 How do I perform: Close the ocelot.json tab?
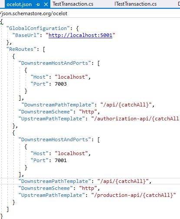[x=46, y=4]
